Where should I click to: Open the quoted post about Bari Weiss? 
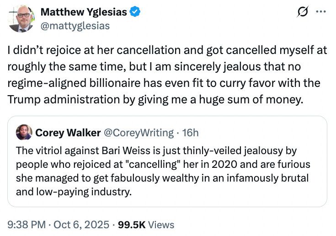pos(167,171)
